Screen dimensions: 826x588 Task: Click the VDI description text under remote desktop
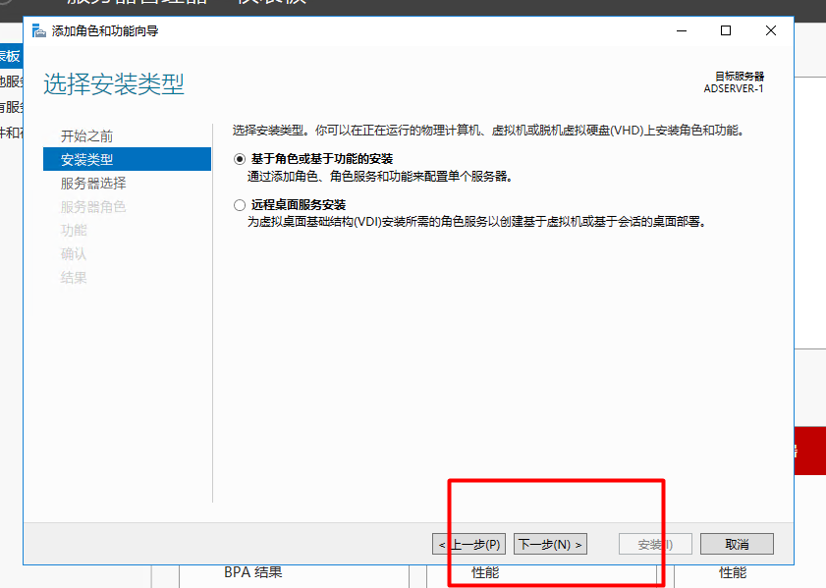[476, 222]
